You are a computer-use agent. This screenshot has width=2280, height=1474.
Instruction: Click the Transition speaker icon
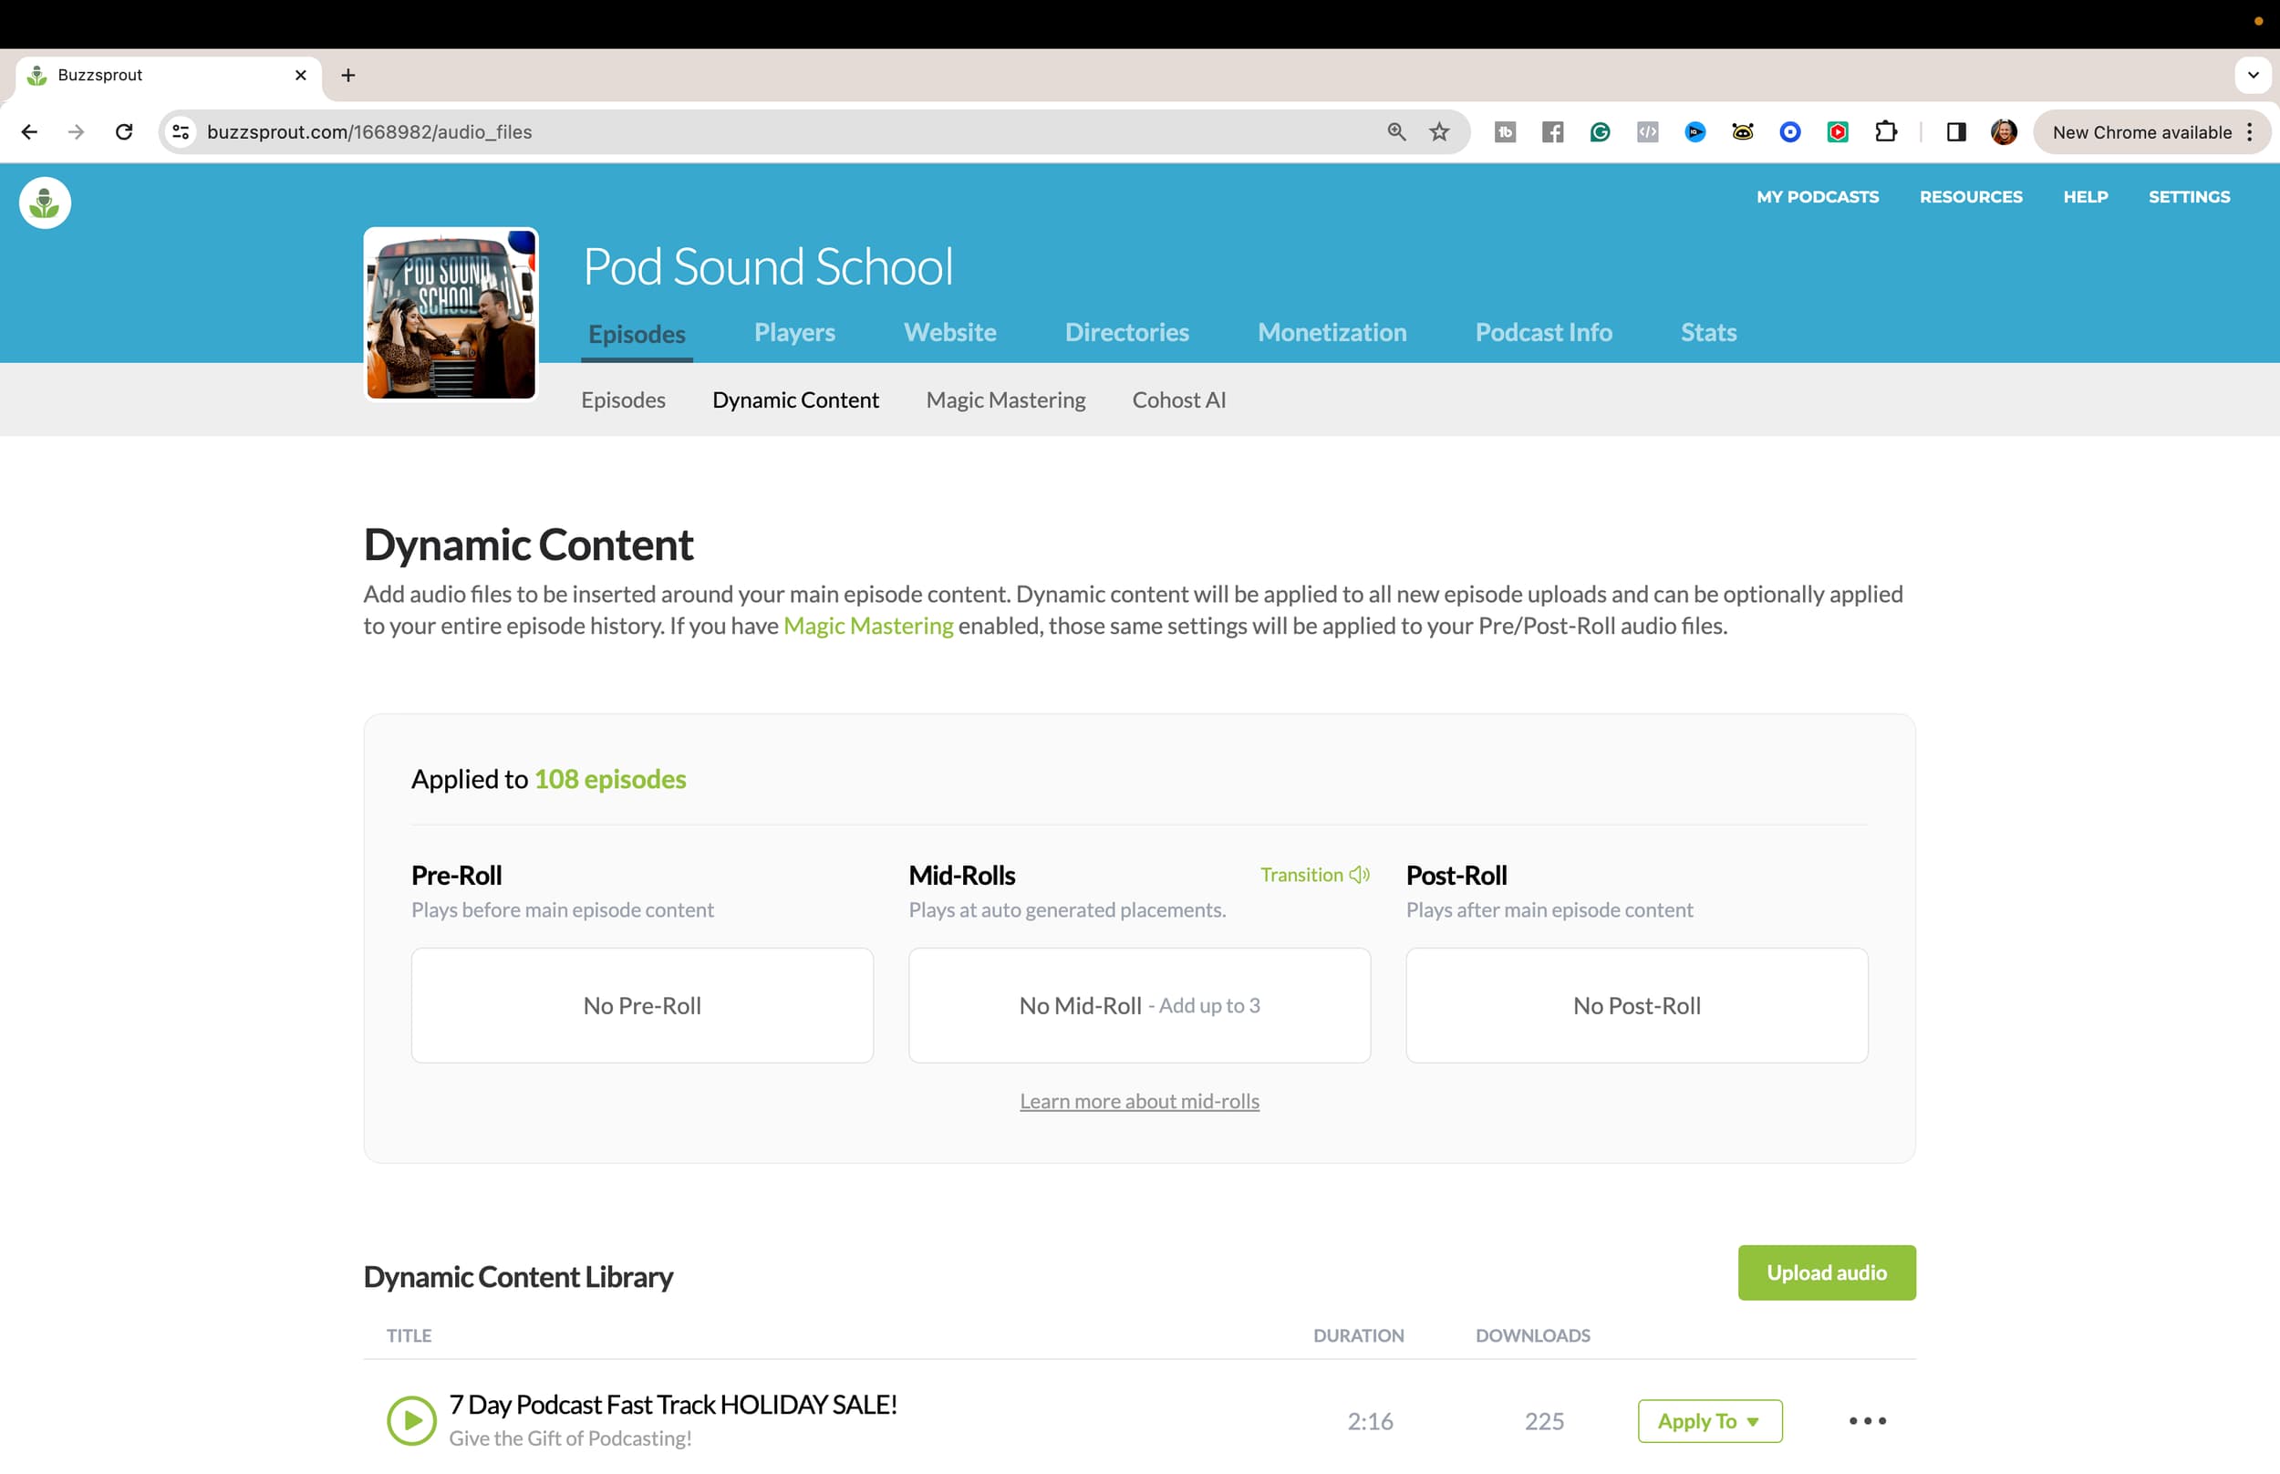tap(1360, 875)
